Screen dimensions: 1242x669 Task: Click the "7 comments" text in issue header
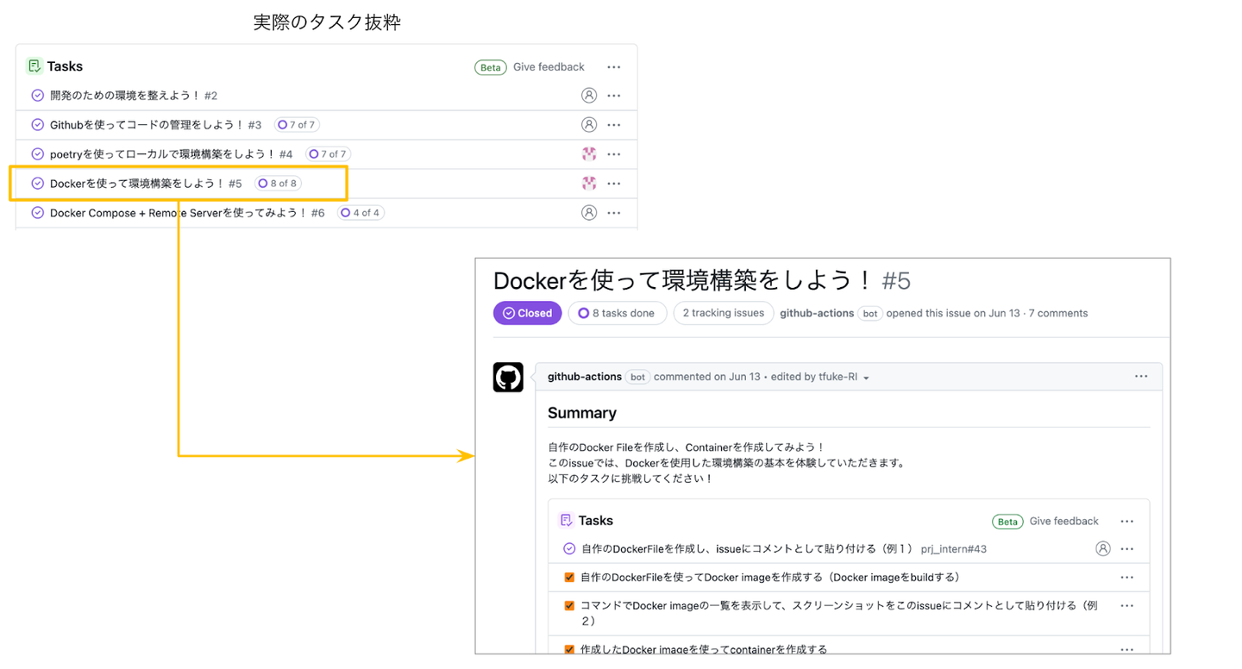coord(1058,313)
